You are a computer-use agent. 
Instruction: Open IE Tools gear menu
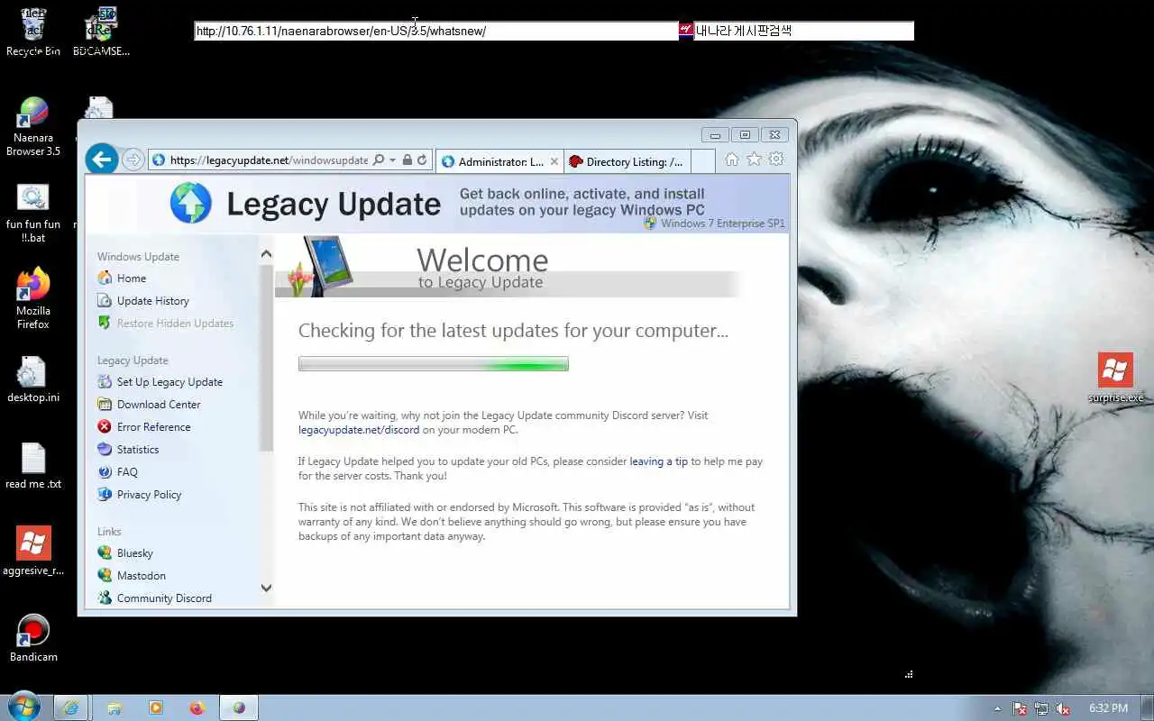click(775, 160)
